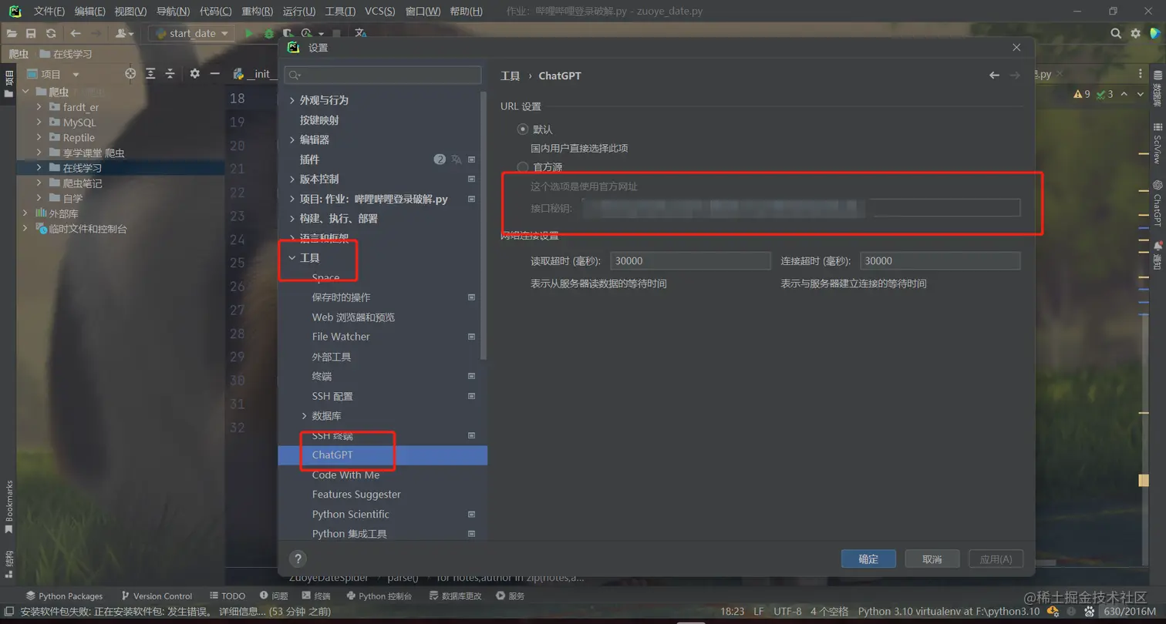The image size is (1166, 624).
Task: Open start_date run configuration dropdown
Action: pos(193,33)
